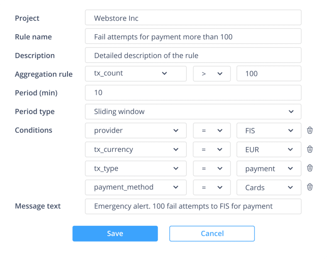Delete the provider condition row
This screenshot has width=328, height=260.
[x=310, y=130]
